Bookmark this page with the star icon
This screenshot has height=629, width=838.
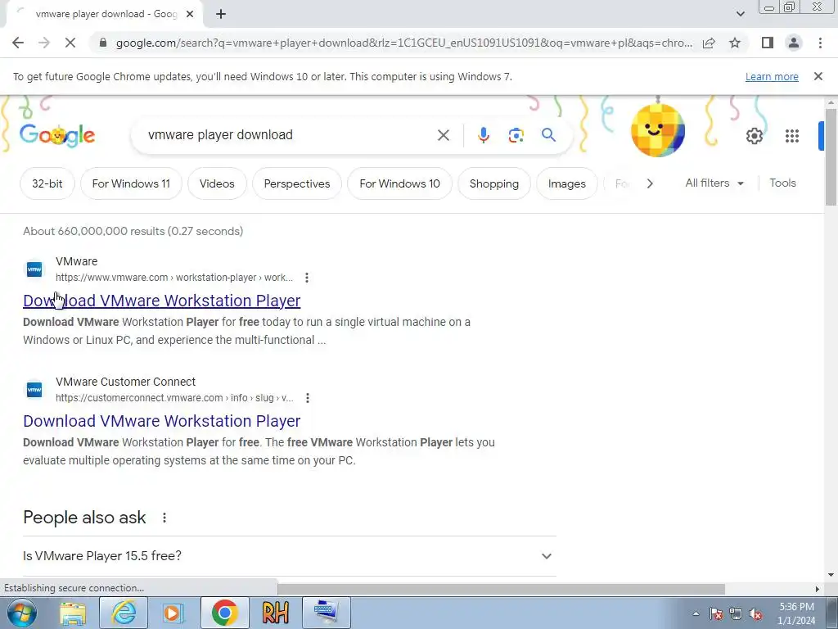click(735, 43)
